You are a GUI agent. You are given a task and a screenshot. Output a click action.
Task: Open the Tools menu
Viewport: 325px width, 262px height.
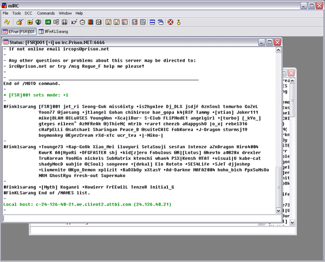tap(16, 13)
